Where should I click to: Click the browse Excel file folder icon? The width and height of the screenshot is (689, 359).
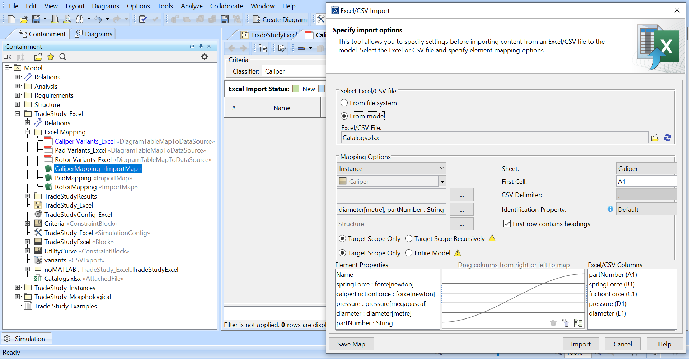coord(655,138)
